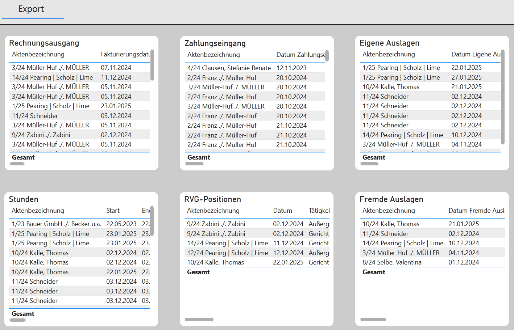Click the date 11.12.2024 in RVG-Positionen
Viewport: 514px width, 330px height.
coord(288,243)
